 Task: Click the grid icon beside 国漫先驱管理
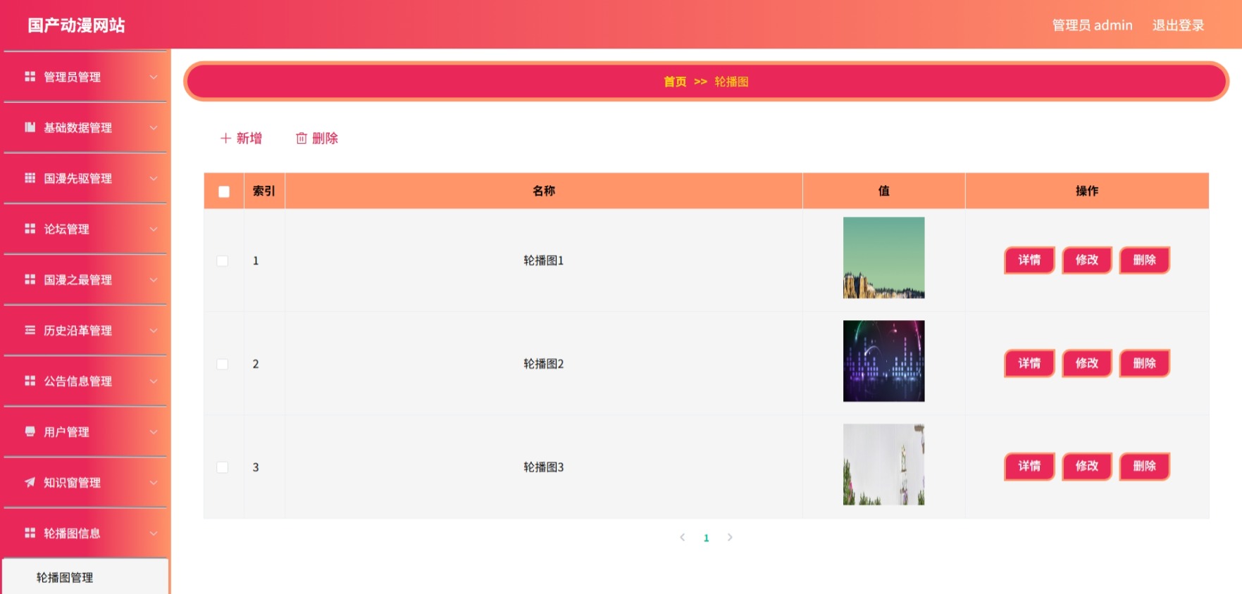tap(30, 178)
